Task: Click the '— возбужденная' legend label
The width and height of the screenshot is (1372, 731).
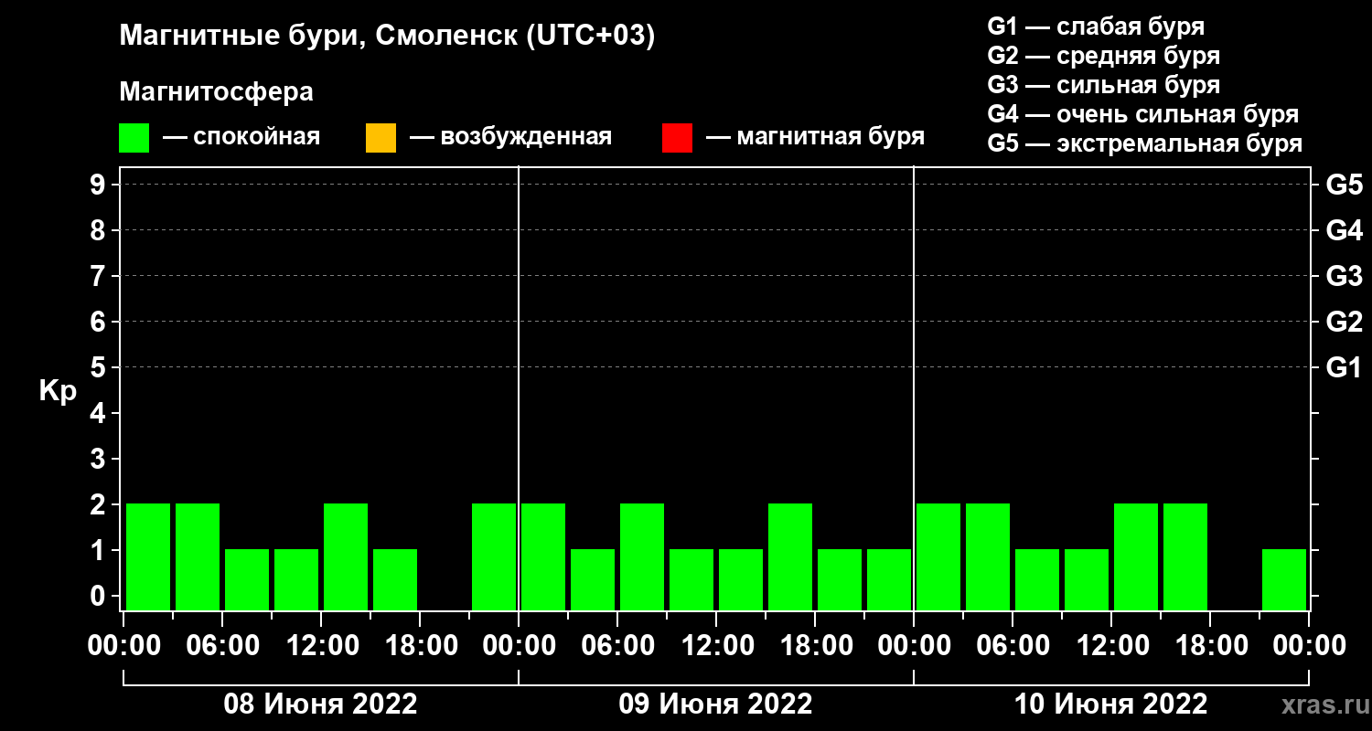Action: click(x=510, y=138)
